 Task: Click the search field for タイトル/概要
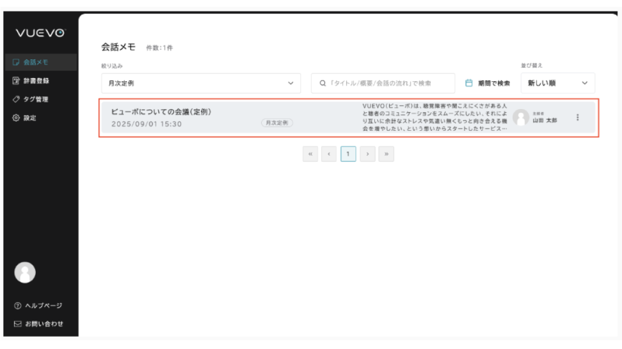coord(389,84)
